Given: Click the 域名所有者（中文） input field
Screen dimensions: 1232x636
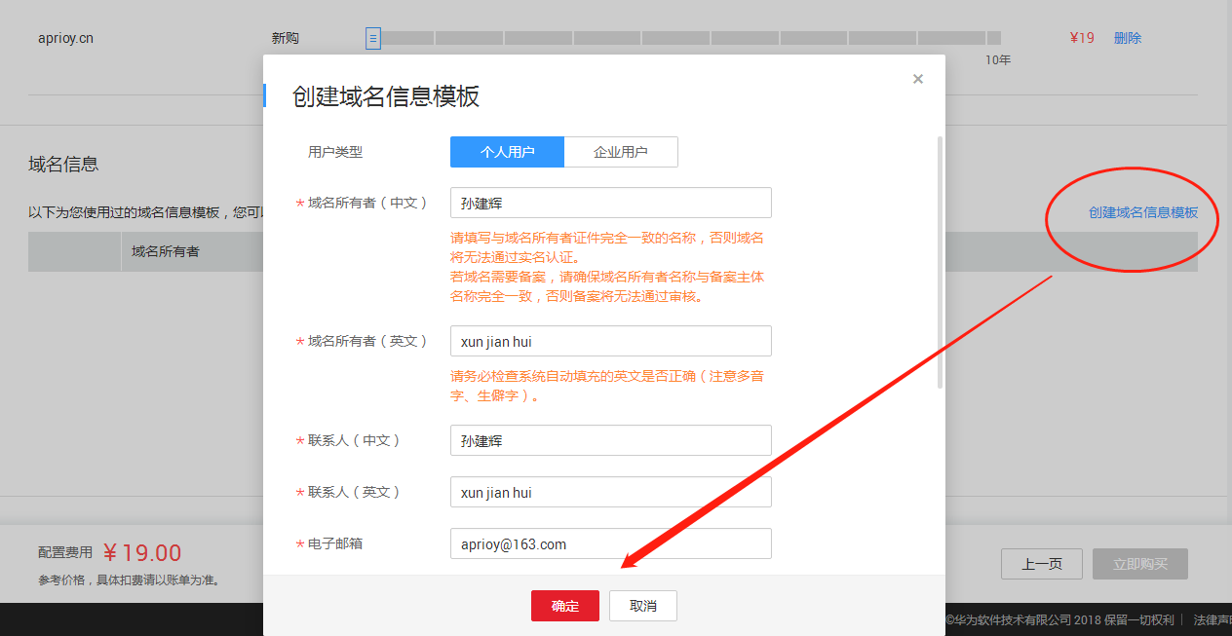Looking at the screenshot, I should [x=611, y=203].
